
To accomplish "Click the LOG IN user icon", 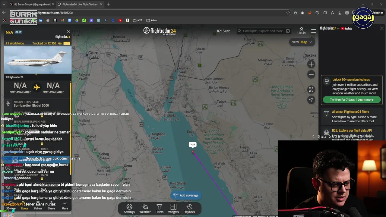I will (x=301, y=31).
